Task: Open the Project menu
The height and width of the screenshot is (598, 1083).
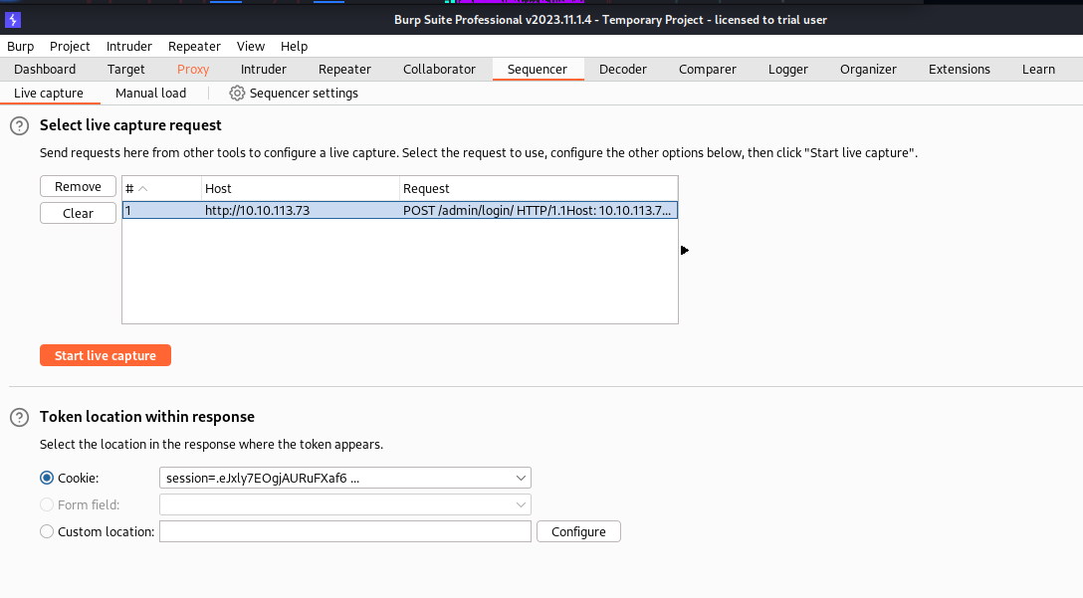Action: [70, 46]
